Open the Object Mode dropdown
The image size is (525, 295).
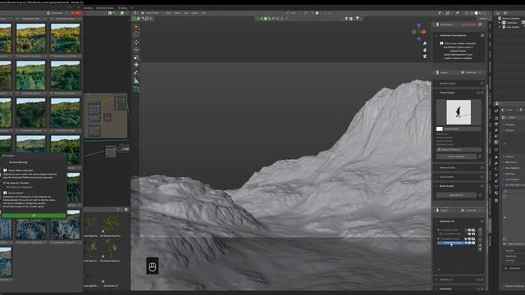(x=152, y=13)
